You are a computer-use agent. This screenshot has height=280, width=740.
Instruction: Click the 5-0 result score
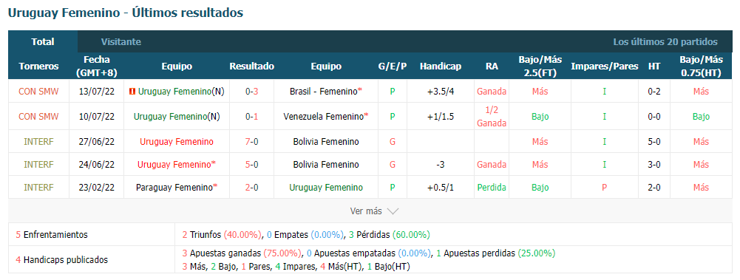coord(251,165)
